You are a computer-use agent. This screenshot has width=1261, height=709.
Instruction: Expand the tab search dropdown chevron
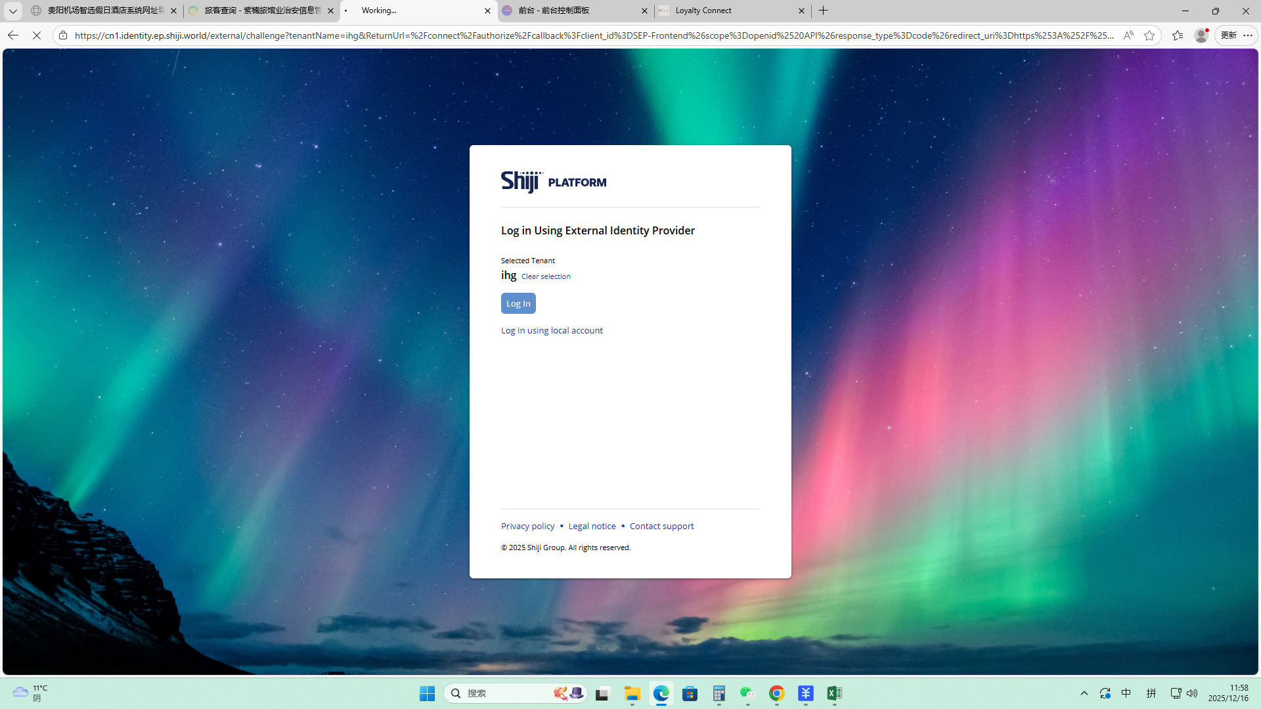tap(12, 11)
